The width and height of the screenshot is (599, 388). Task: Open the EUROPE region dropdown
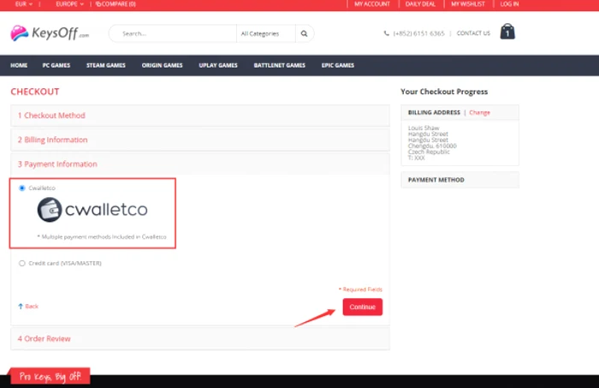69,4
